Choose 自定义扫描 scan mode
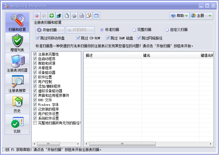 [167, 30]
